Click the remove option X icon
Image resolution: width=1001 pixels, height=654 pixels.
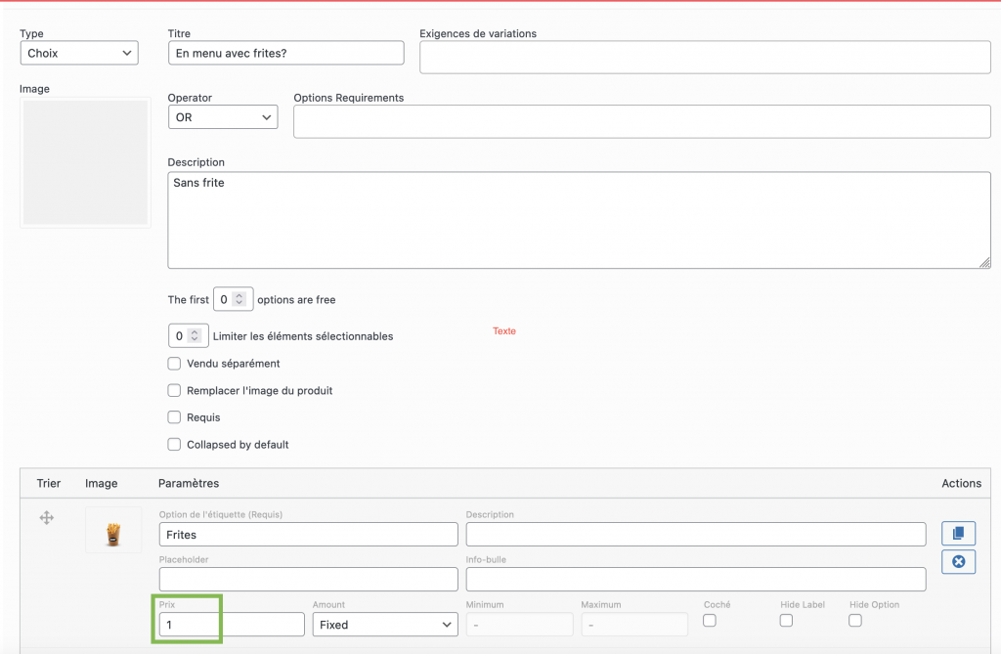click(x=958, y=561)
